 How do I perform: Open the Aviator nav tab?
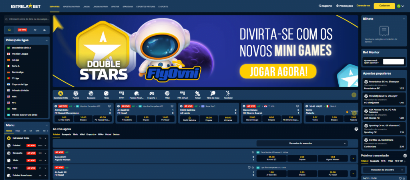[x=115, y=6]
